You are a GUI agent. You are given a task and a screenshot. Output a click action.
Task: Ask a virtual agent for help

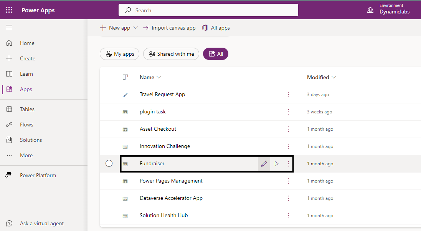42,223
